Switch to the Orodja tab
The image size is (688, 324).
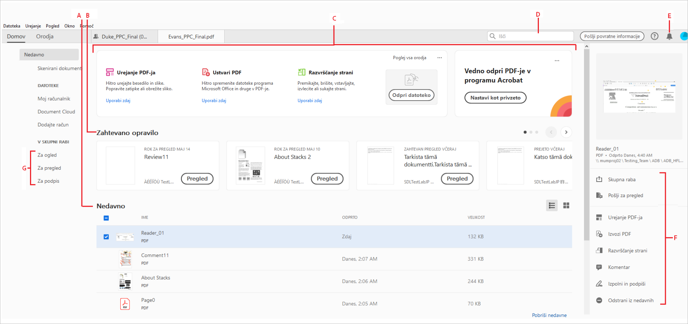point(45,36)
